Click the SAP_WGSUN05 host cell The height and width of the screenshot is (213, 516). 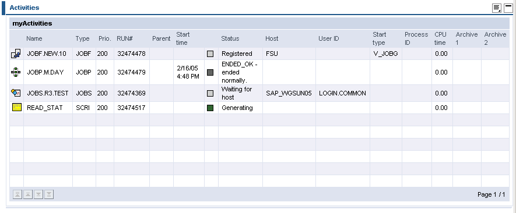click(289, 93)
